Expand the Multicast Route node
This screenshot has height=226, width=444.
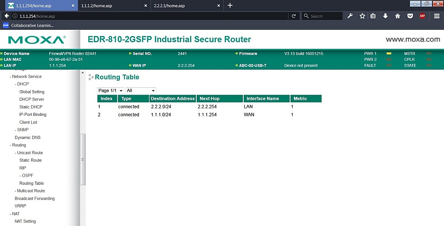[x=30, y=191]
